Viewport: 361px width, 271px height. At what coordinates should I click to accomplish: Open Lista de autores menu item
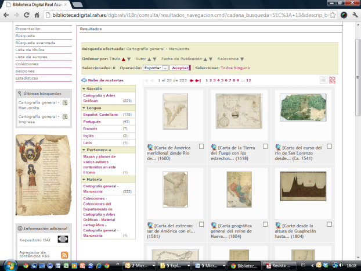click(31, 57)
